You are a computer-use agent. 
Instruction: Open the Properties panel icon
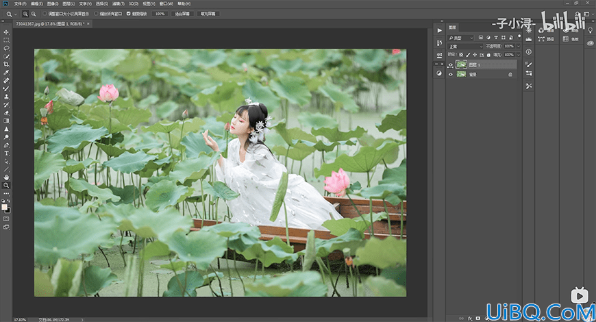pyautogui.click(x=439, y=55)
